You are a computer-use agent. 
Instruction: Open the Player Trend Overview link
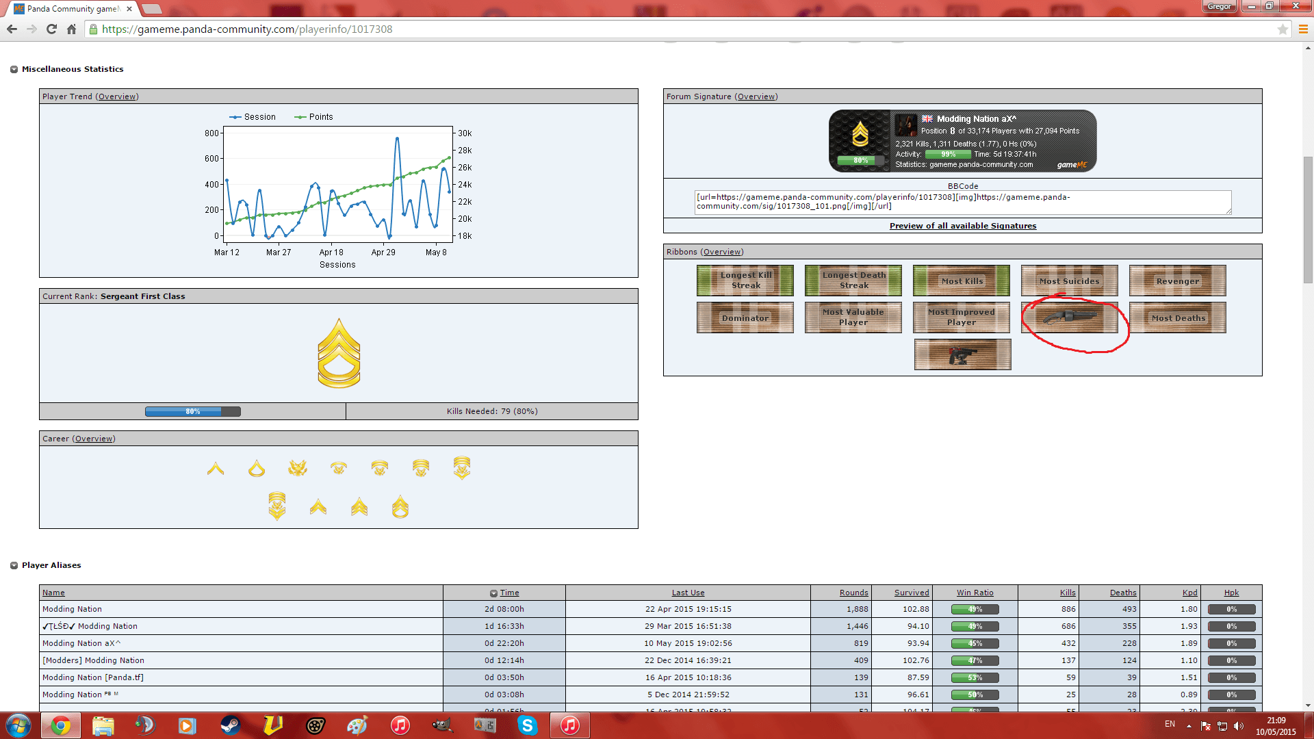117,96
